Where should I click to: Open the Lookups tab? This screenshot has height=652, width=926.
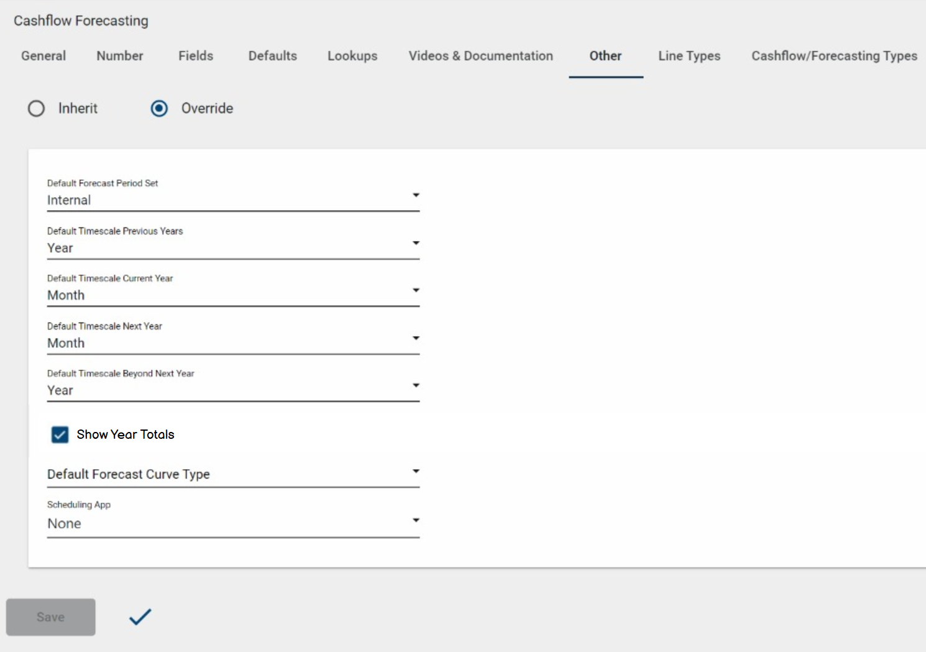pos(352,56)
